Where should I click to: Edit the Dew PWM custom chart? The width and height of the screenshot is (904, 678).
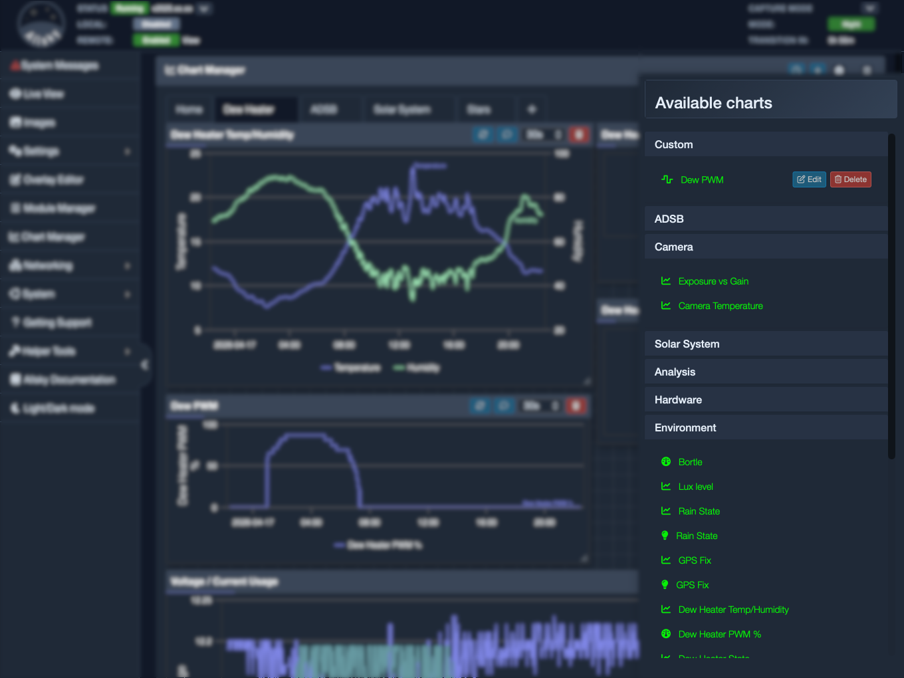809,179
